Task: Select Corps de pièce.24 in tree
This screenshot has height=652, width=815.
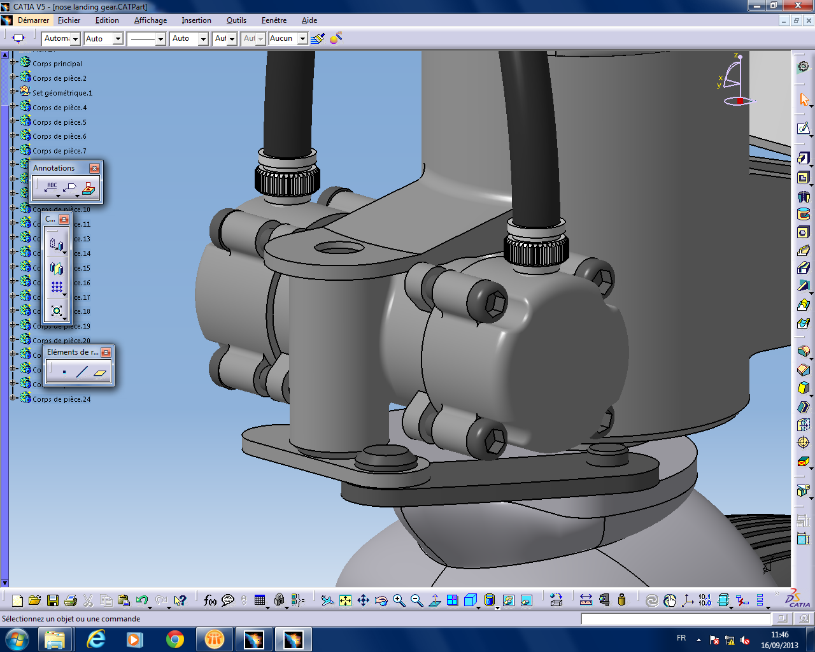Action: tap(61, 399)
